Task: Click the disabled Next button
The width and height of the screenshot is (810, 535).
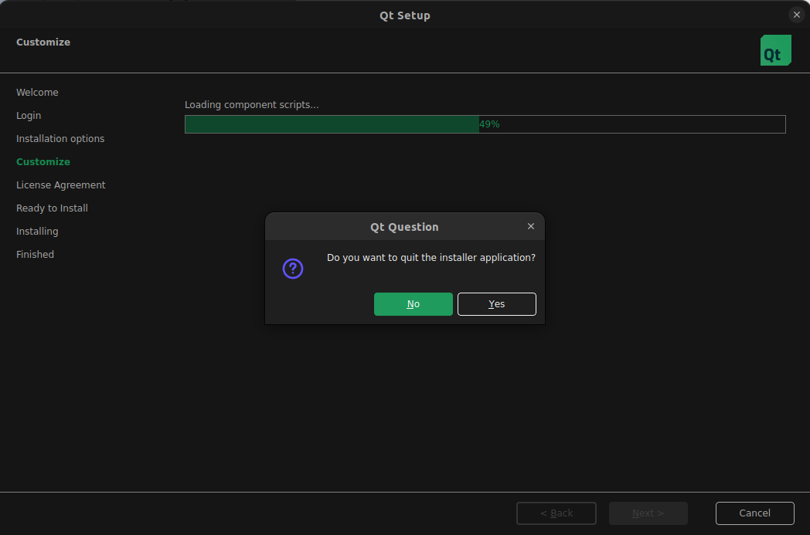Action: click(648, 513)
